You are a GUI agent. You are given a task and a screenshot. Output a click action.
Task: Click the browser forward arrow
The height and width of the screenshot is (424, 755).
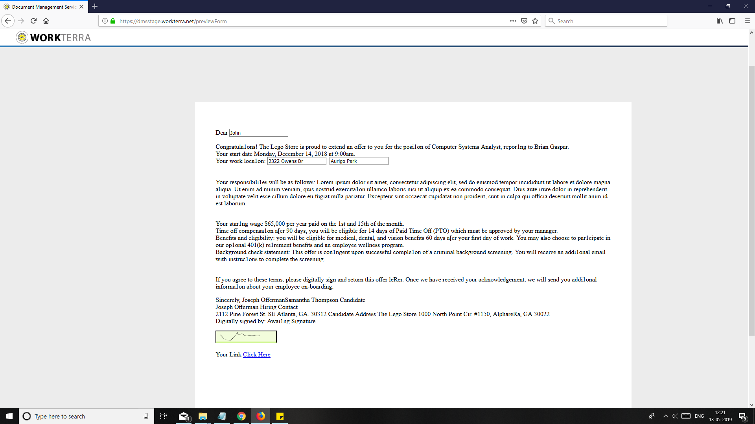click(21, 21)
